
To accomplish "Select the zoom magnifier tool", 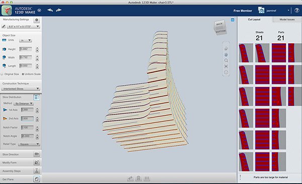I will (x=226, y=60).
